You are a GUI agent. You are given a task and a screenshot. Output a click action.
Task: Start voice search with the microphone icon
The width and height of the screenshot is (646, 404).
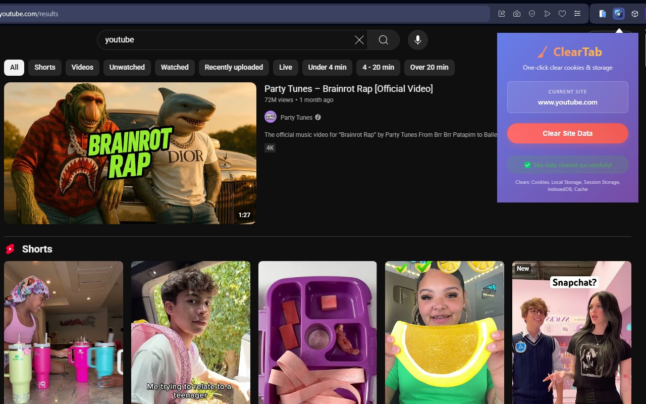418,40
